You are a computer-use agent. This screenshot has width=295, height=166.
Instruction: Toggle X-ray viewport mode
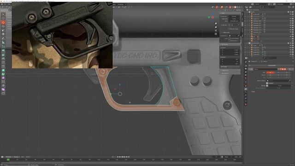click(x=230, y=7)
